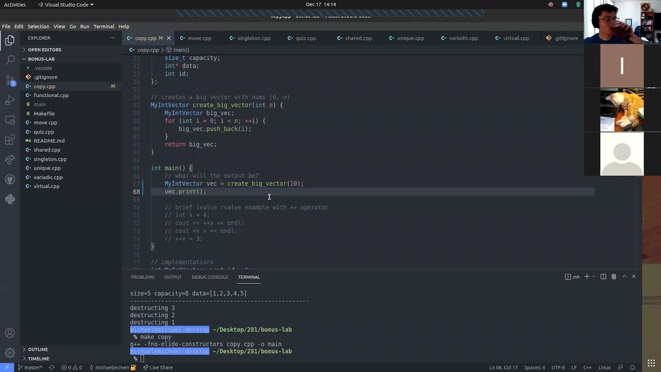
Task: Close the terminal panel
Action: [634, 277]
